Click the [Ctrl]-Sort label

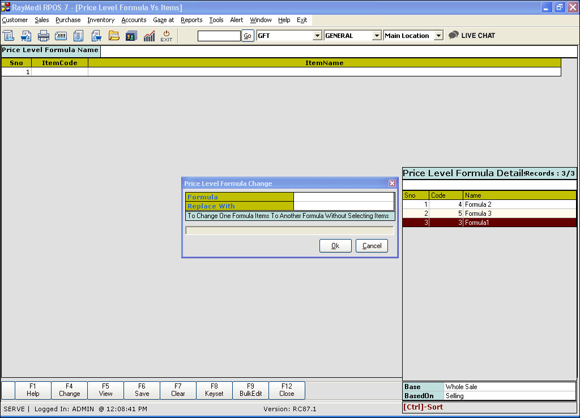[x=423, y=407]
